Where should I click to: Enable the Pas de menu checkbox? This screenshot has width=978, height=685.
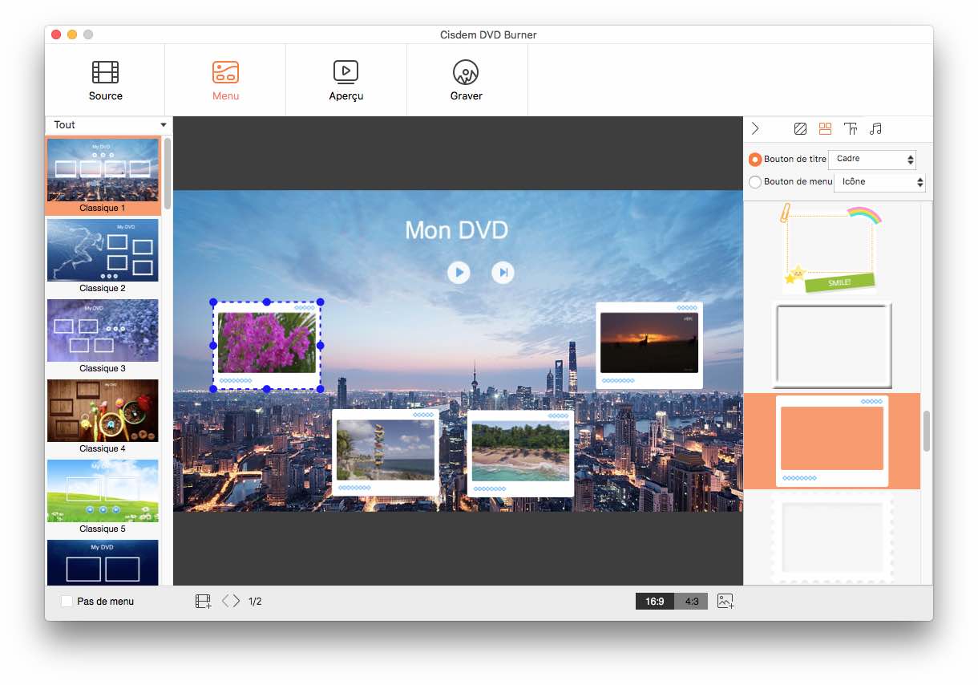[67, 601]
